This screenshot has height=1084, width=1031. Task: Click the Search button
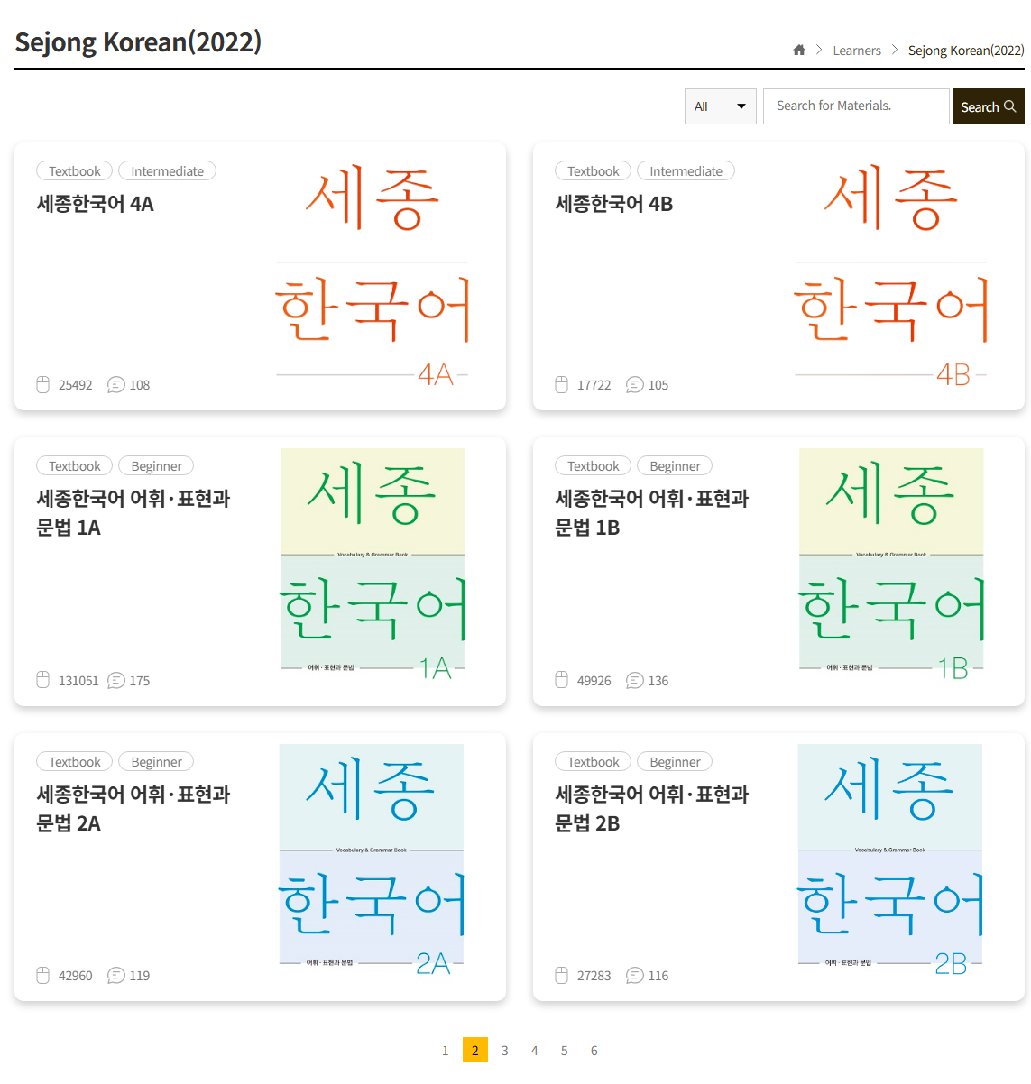tap(988, 106)
